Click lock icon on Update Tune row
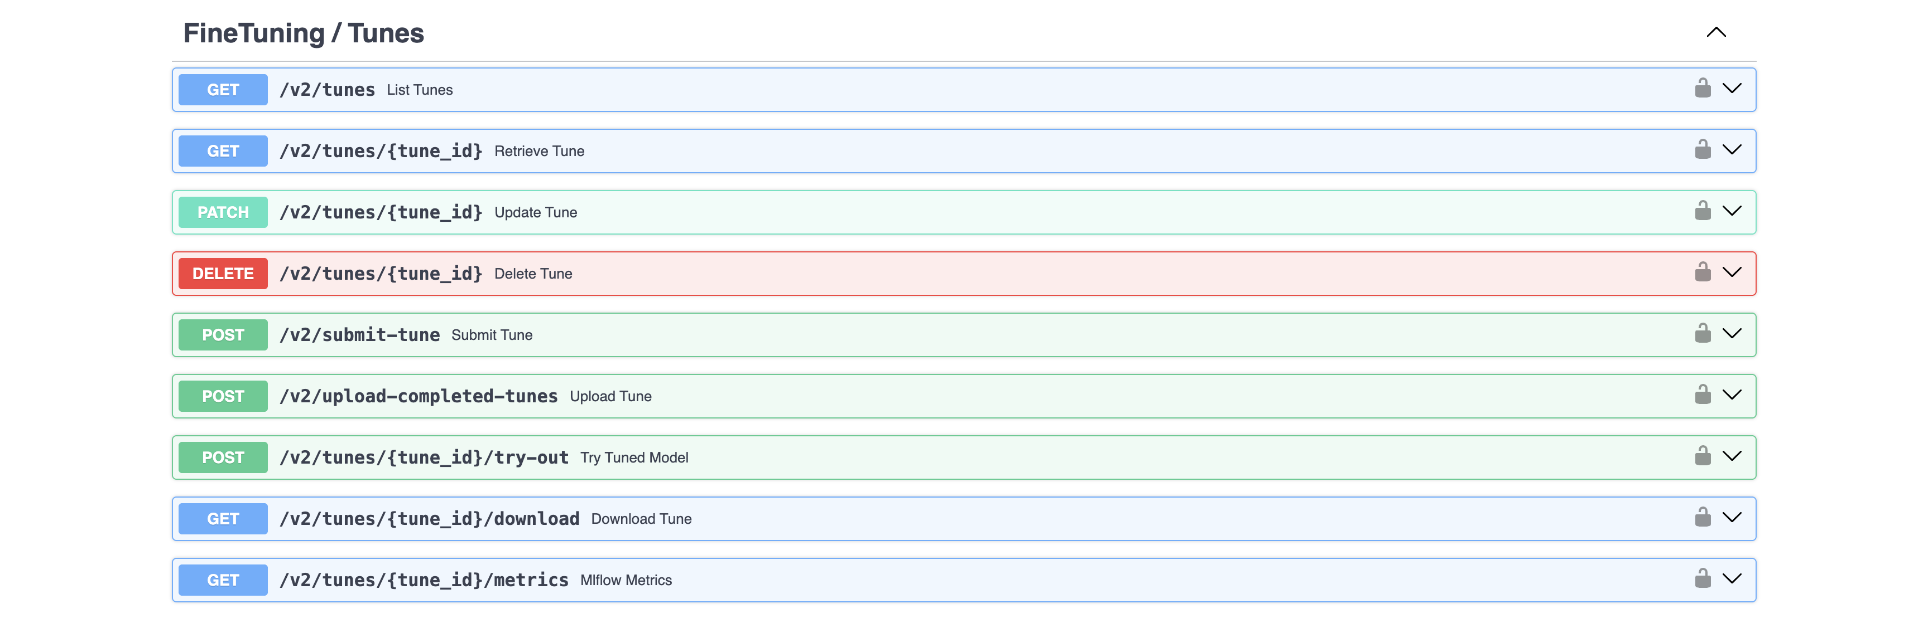1928x628 pixels. (x=1703, y=211)
